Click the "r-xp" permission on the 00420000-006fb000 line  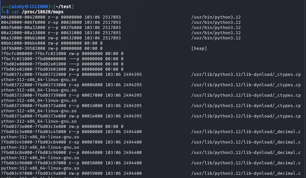(53, 22)
